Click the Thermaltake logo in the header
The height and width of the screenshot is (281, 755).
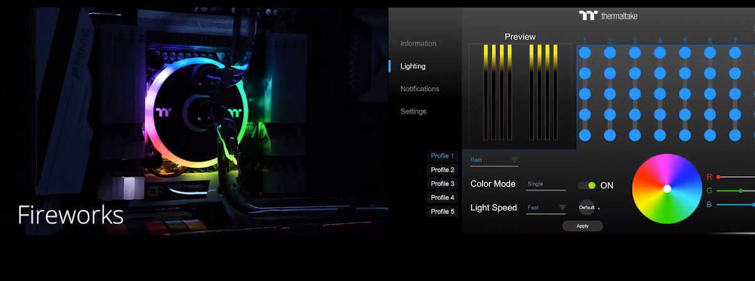point(608,16)
